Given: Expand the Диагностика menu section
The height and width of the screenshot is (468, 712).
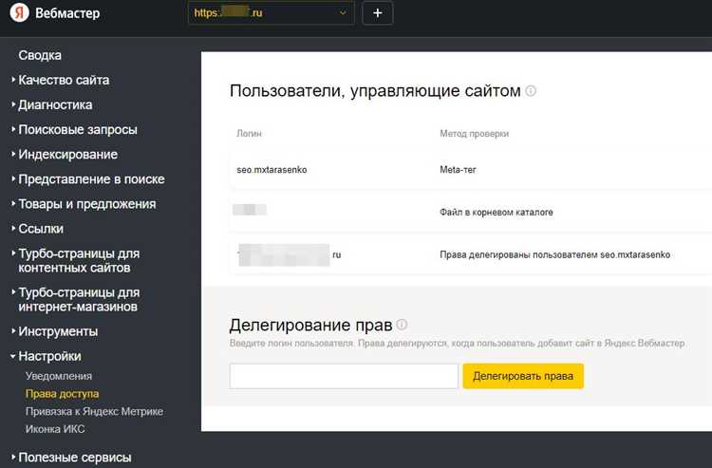Looking at the screenshot, I should (55, 105).
